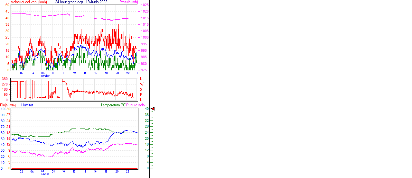Click the 'Velocitat del vent (kmh)' label
The image size is (412, 178).
point(29,2)
